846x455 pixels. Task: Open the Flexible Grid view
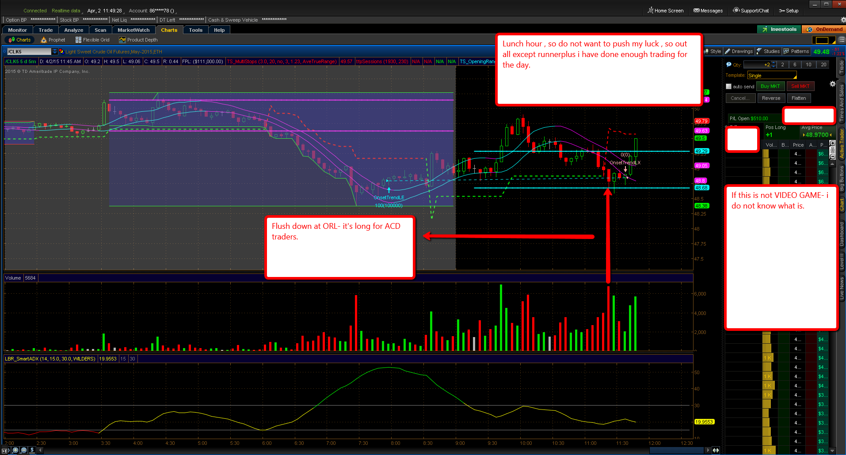pos(92,40)
